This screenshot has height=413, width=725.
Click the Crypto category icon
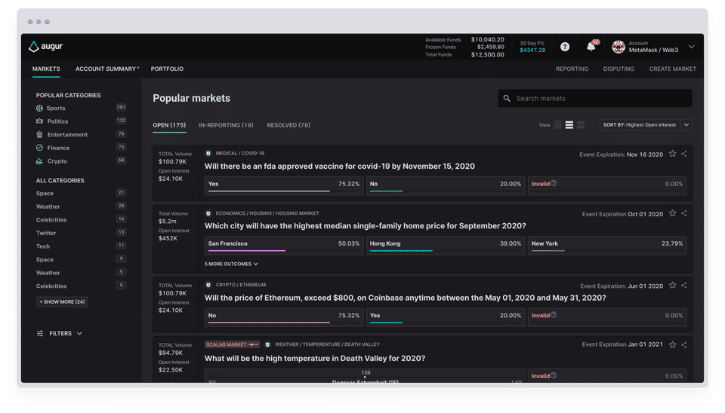click(39, 161)
